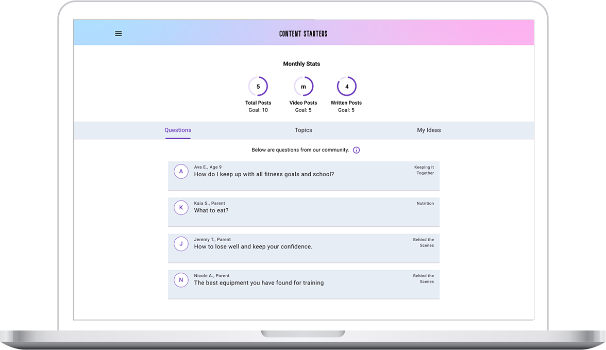The height and width of the screenshot is (350, 606).
Task: Click the Total Posts progress ring
Action: click(258, 87)
